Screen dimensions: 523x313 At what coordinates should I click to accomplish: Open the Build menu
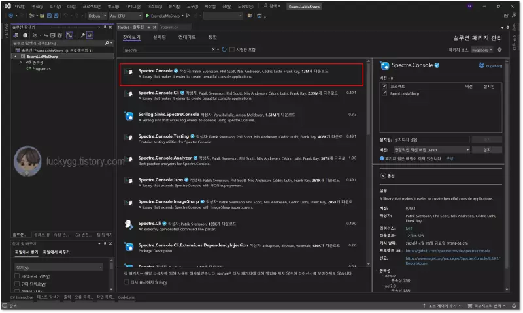click(113, 7)
